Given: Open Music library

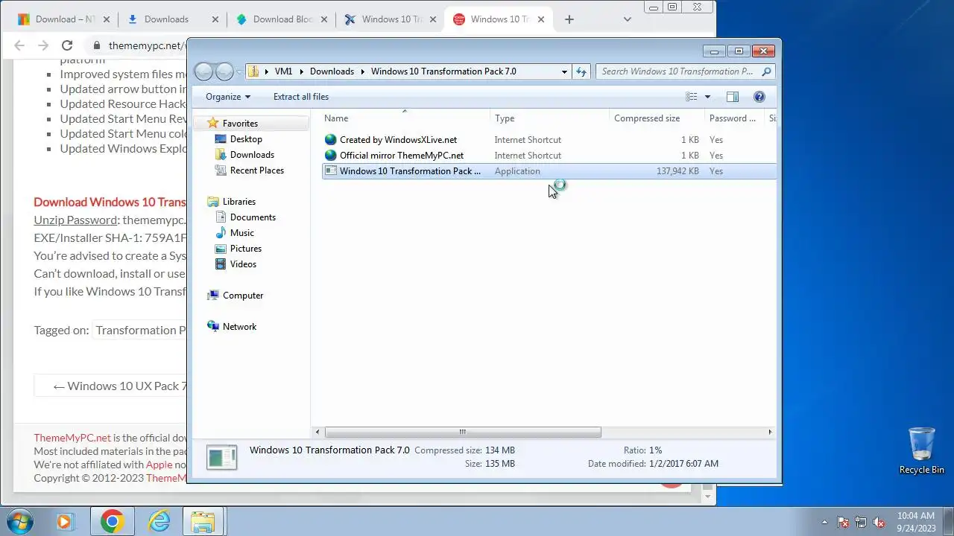Looking at the screenshot, I should (242, 233).
